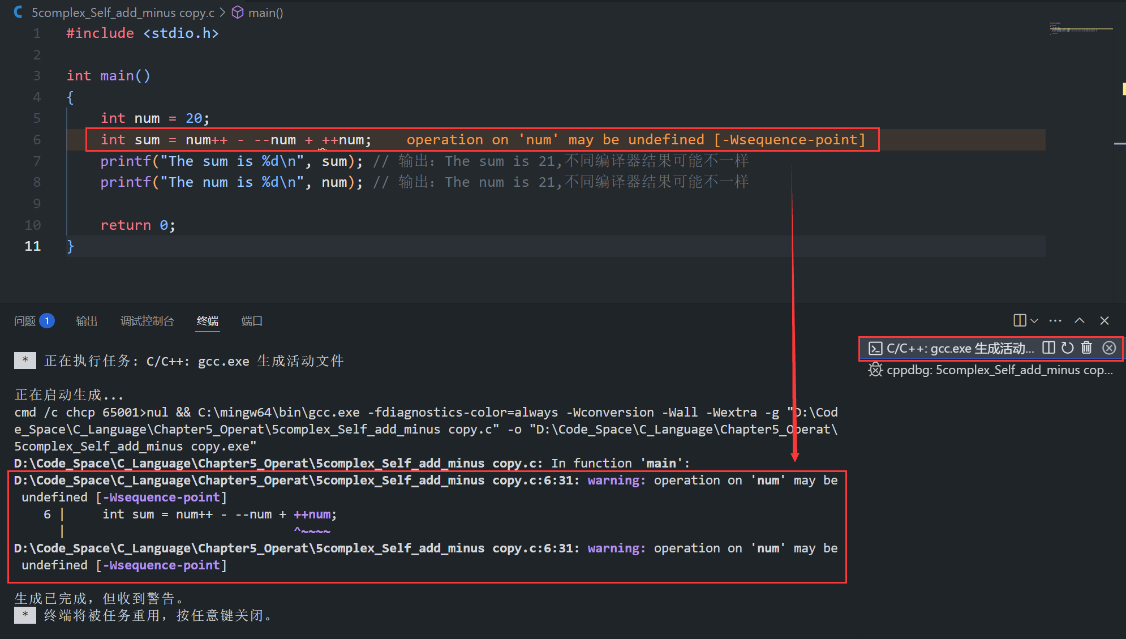The image size is (1126, 639).
Task: Maximize panel with the up chevron
Action: (x=1080, y=321)
